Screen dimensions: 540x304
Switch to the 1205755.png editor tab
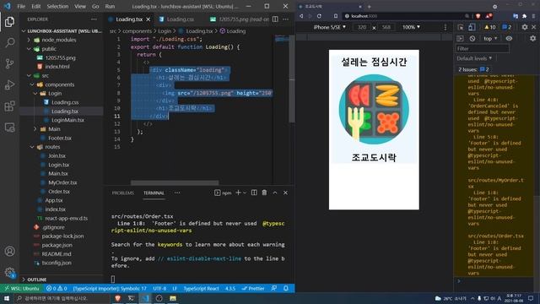tap(240, 19)
